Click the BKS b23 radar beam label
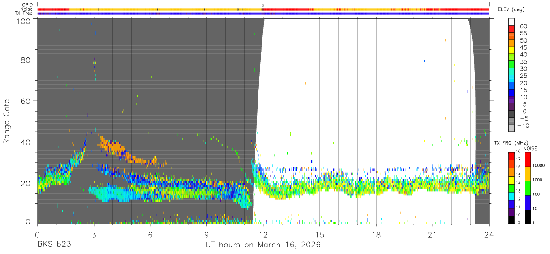Viewport: 550px width, 254px height. coord(54,245)
